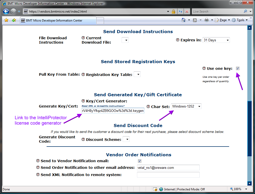This screenshot has height=194, width=255.
Task: Click the red Stop loading icon
Action: [x=187, y=12]
